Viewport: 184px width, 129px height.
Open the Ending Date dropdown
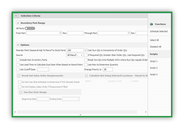click(x=77, y=99)
